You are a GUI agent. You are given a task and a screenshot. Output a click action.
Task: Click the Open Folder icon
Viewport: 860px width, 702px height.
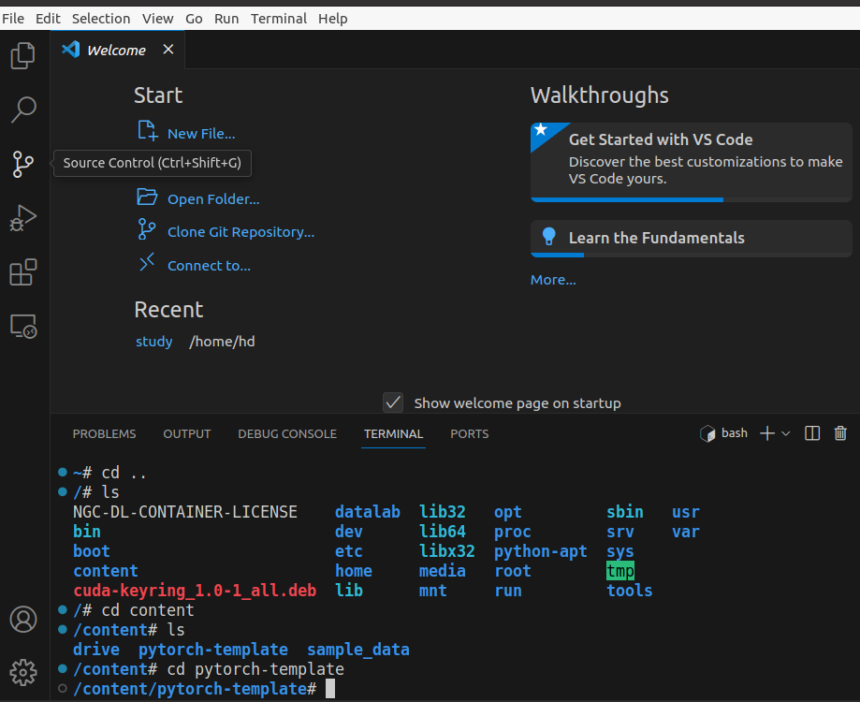coord(147,197)
